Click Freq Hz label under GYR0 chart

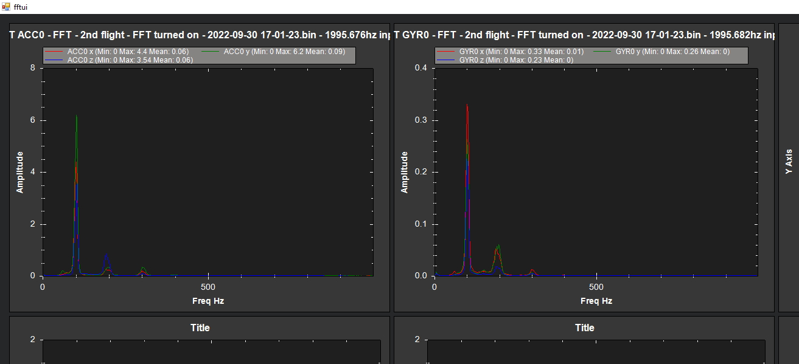[596, 301]
